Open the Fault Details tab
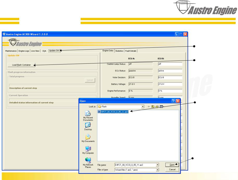This screenshot has height=180, width=238. [131, 51]
